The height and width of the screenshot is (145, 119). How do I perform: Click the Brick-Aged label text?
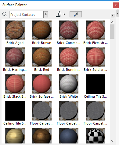point(15,43)
